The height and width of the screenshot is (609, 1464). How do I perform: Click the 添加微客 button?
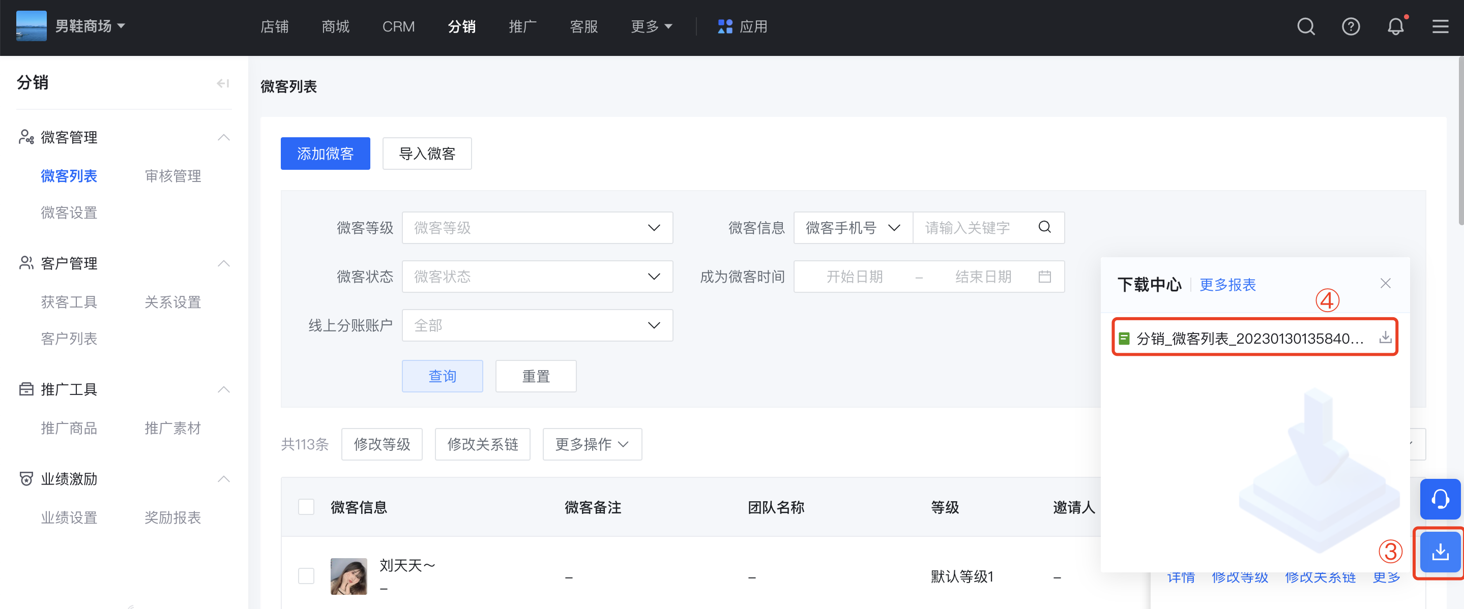[325, 154]
